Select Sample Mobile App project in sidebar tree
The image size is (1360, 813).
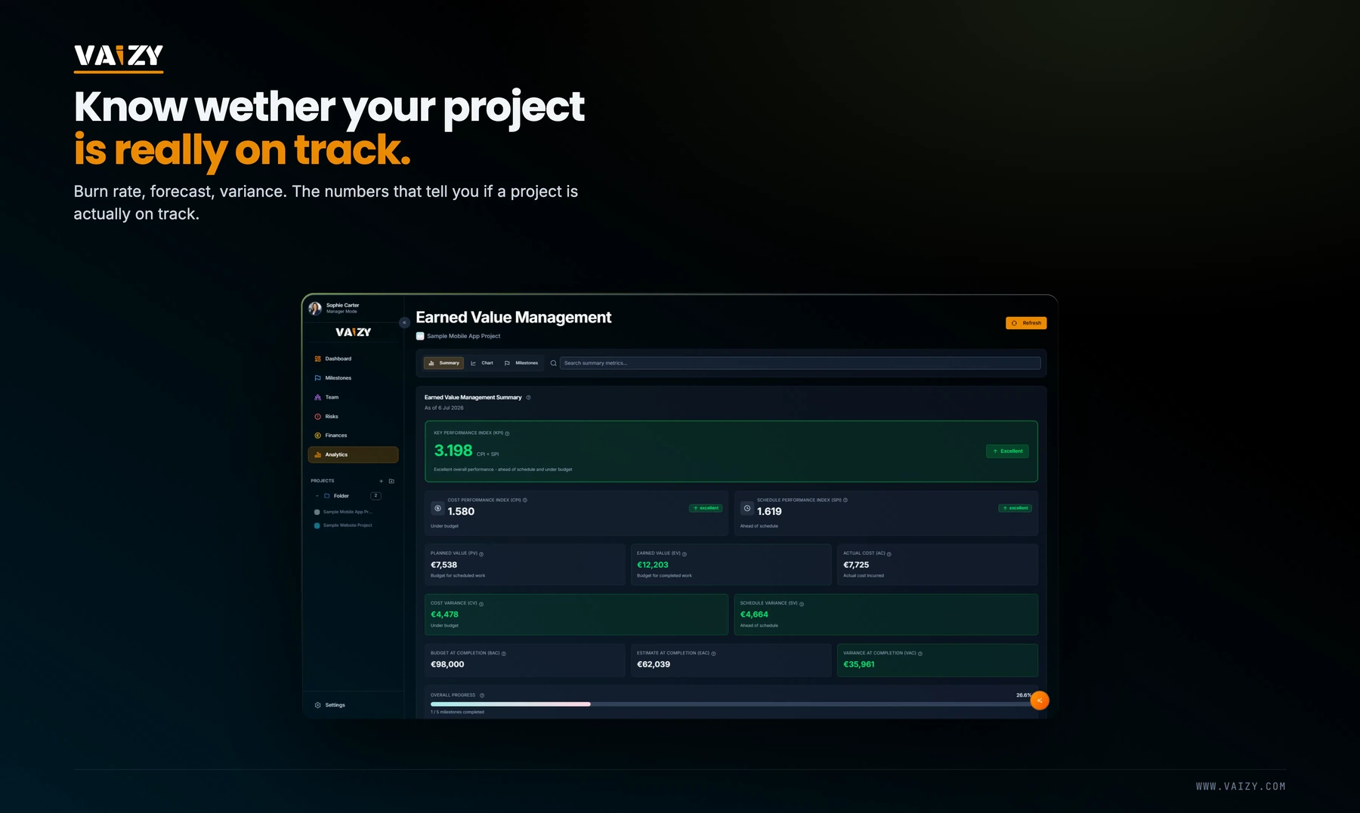pyautogui.click(x=348, y=512)
